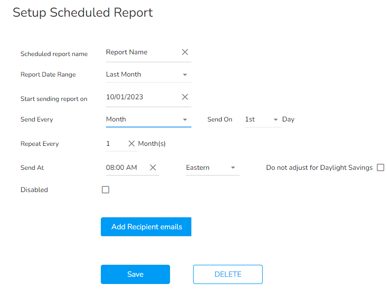Viewport: 387px width, 290px height.
Task: Click the Setup Scheduled Report heading
Action: [x=83, y=13]
